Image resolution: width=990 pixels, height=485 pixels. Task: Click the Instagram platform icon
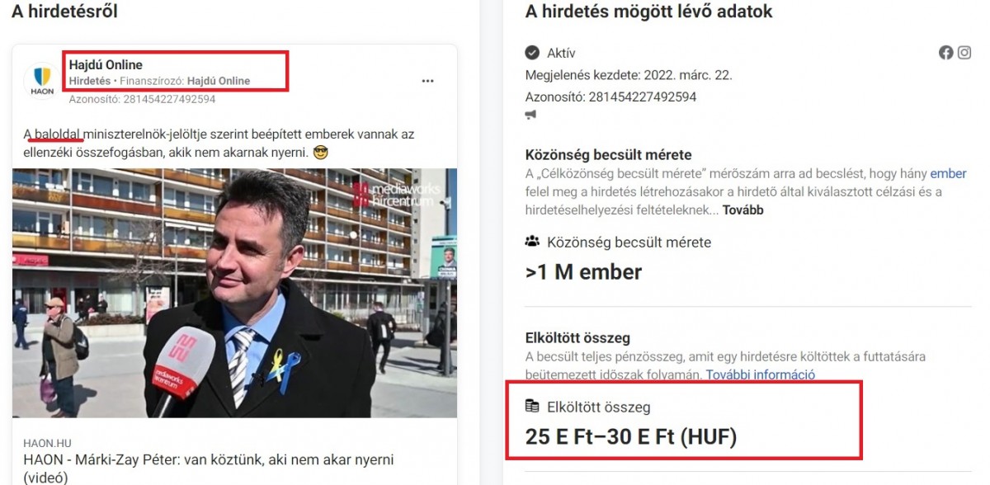tap(964, 53)
